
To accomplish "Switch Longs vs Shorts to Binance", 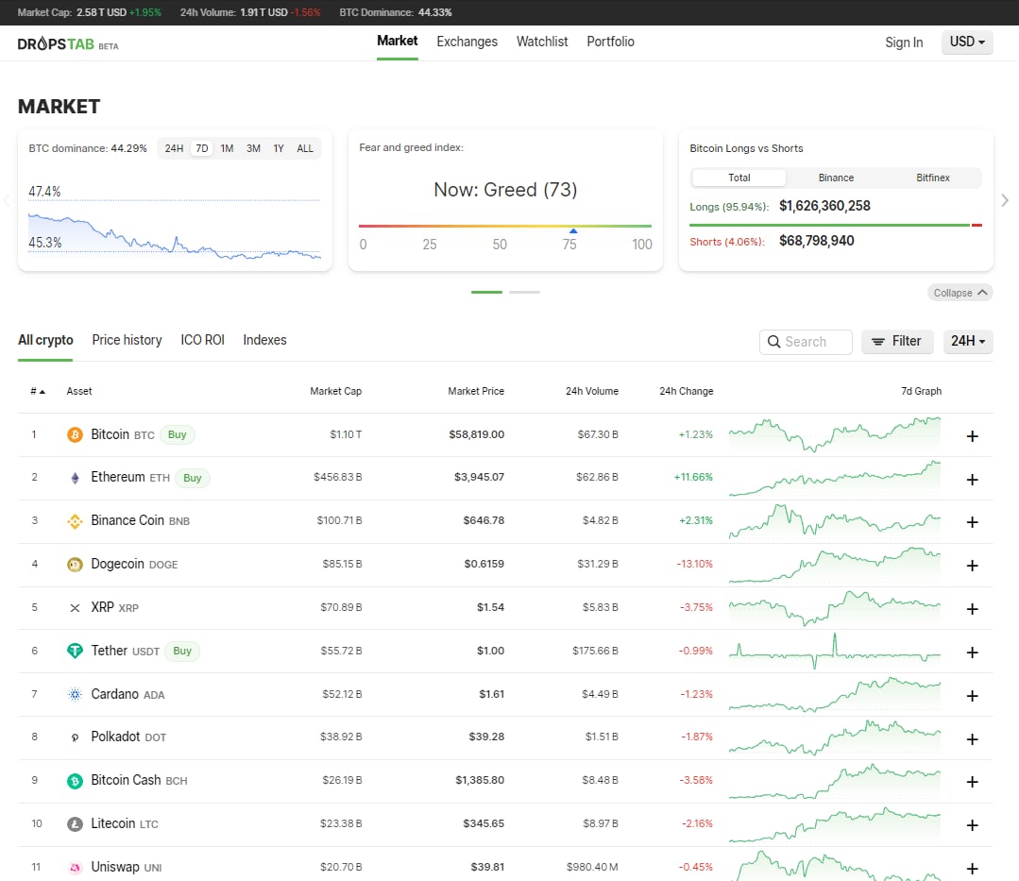I will [x=836, y=178].
